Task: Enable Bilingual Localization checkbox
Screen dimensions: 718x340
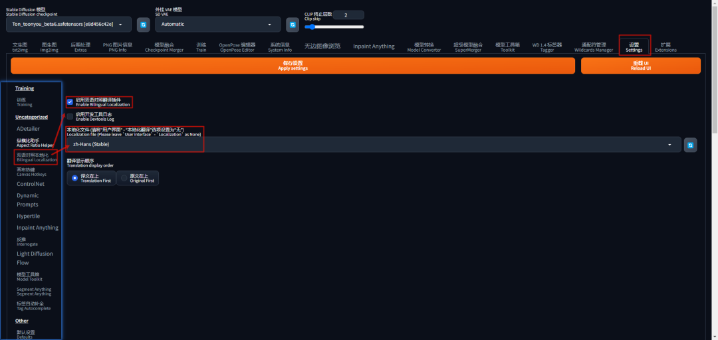Action: coord(70,102)
